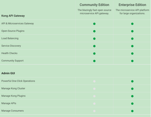
Task: Click the Enterprise Edition green dot for Health Checks
Action: [x=132, y=53]
